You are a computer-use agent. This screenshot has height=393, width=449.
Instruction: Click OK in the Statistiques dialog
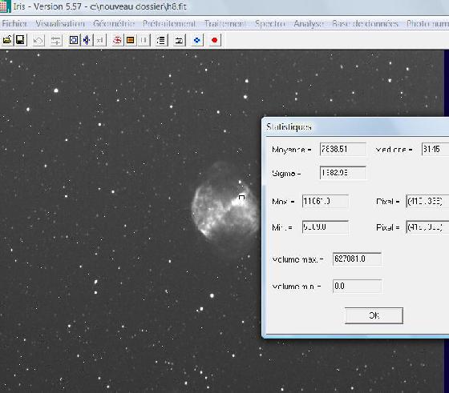point(374,315)
